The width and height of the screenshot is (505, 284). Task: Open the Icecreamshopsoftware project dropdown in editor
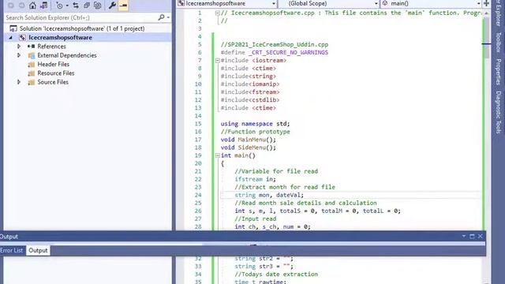click(226, 3)
